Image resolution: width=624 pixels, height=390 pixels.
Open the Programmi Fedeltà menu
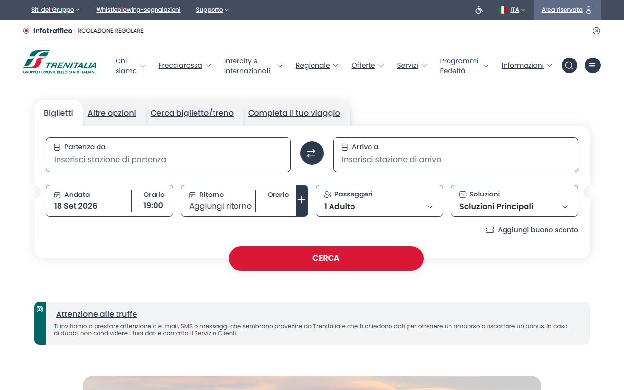tap(464, 66)
